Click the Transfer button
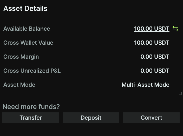Image resolution: width=183 pixels, height=136 pixels. click(x=31, y=118)
